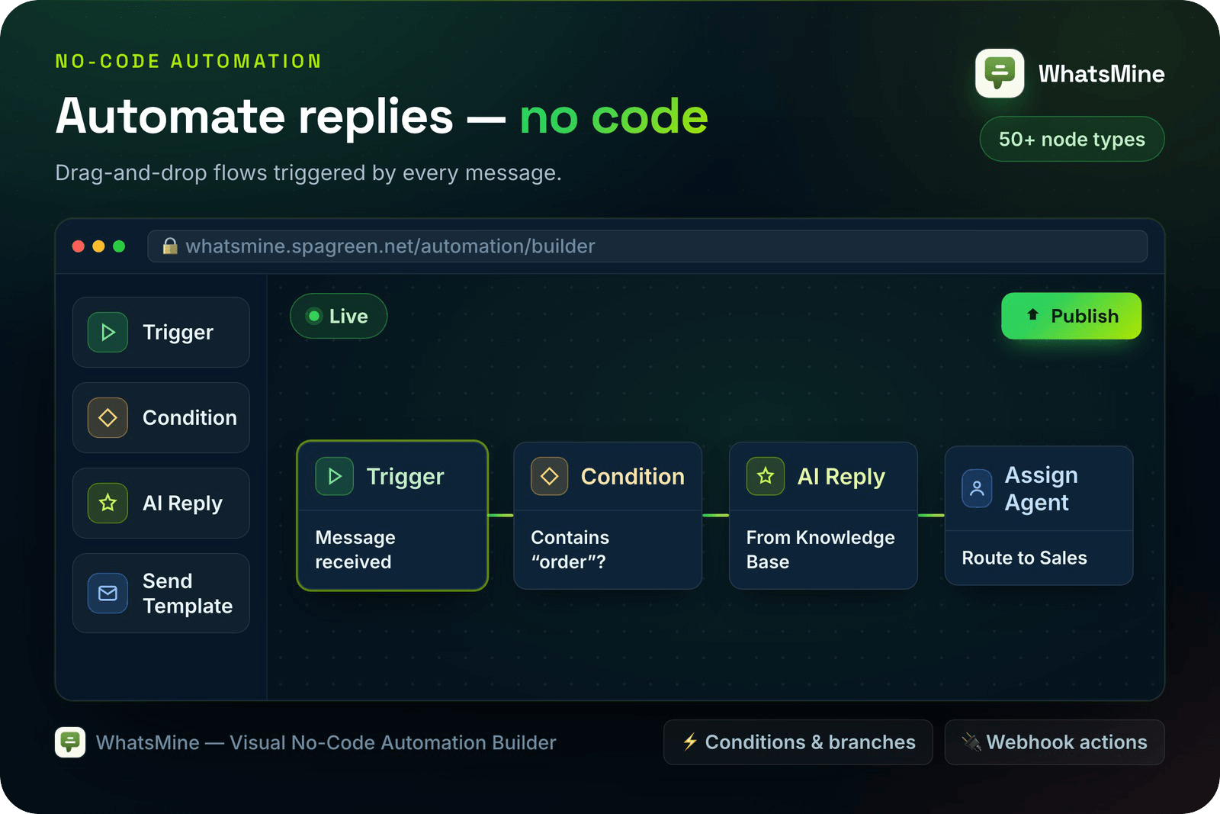Click the lightning bolt icon in footer
Viewport: 1220px width, 814px height.
690,742
